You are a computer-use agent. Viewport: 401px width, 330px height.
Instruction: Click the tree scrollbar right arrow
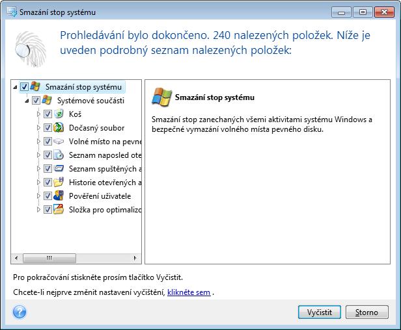coord(135,258)
